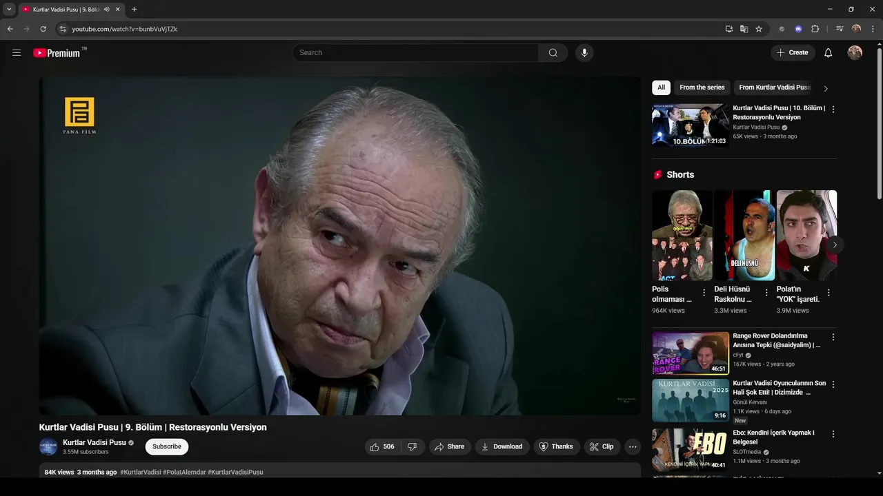
Task: Open Chrome translate page icon
Action: tap(744, 29)
